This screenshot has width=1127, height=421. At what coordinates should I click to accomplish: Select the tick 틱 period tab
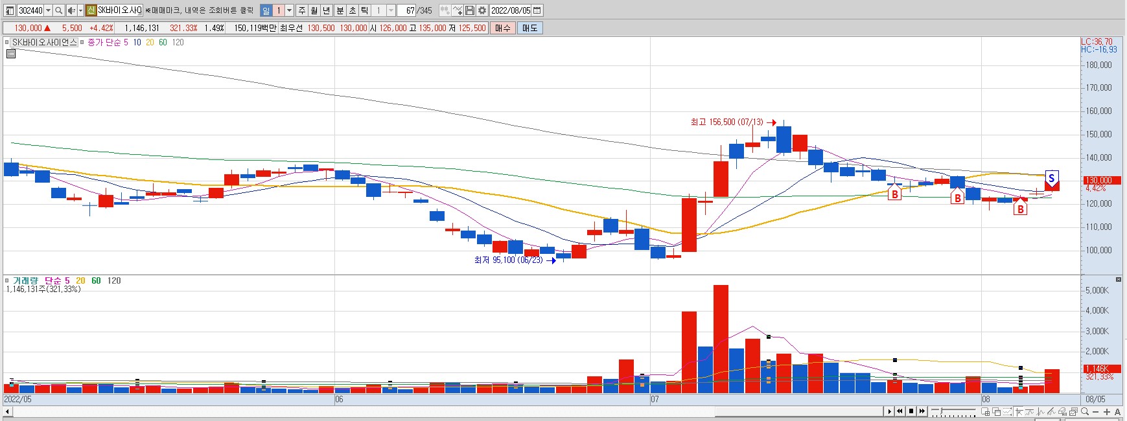click(364, 10)
